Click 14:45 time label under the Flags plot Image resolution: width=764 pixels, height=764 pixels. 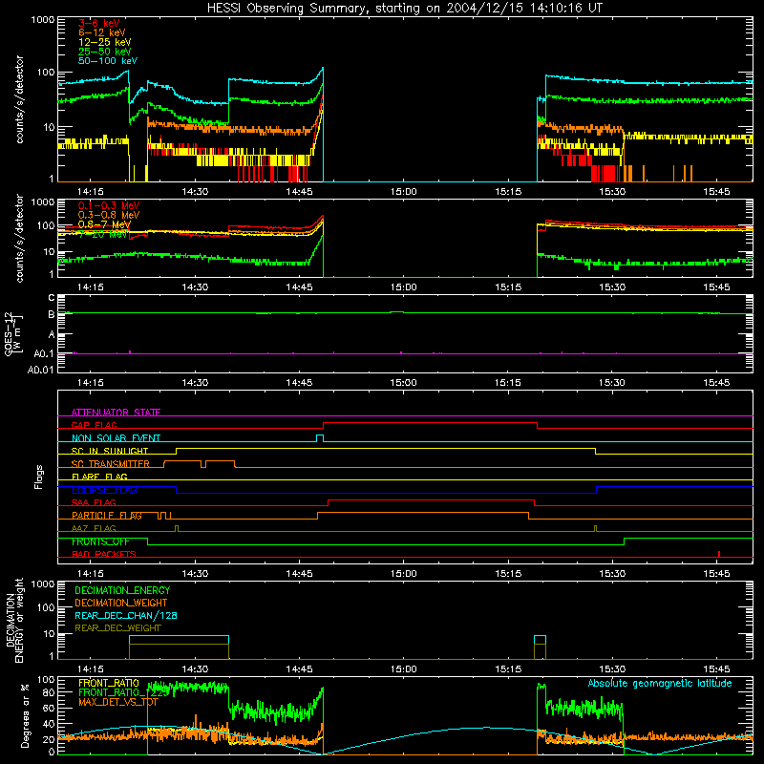click(x=299, y=574)
